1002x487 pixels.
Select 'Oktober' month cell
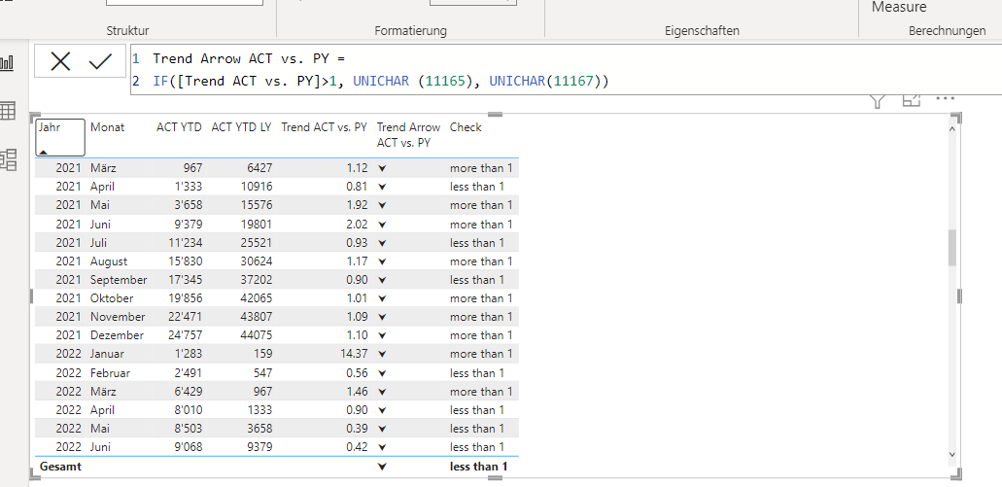[x=112, y=298]
